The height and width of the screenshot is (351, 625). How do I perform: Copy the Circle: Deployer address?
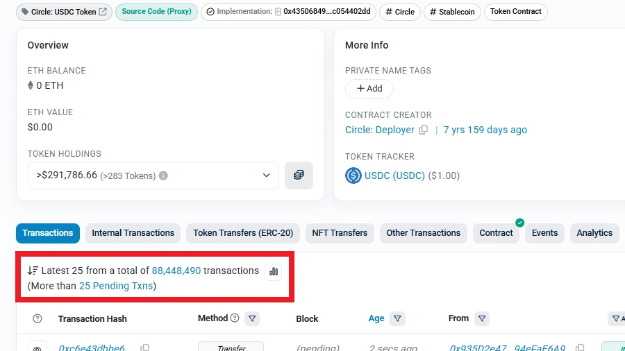coord(423,130)
